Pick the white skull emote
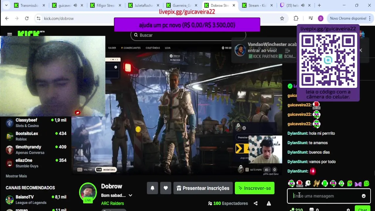This screenshot has height=211, width=375. 308,183
